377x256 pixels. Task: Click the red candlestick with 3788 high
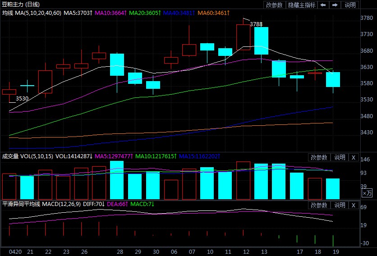243,37
